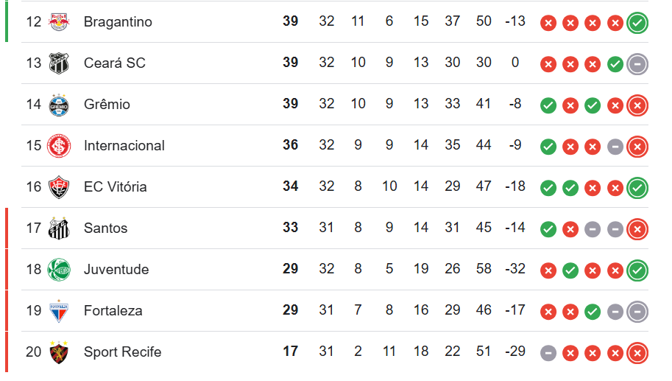Open the Fortaleza club badge
The height and width of the screenshot is (381, 672).
click(59, 311)
